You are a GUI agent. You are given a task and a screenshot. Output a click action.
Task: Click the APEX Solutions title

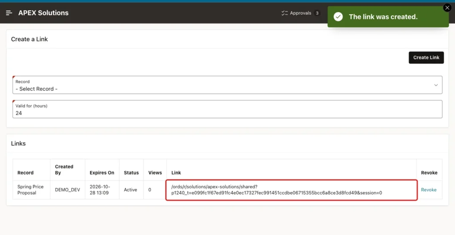(x=44, y=13)
